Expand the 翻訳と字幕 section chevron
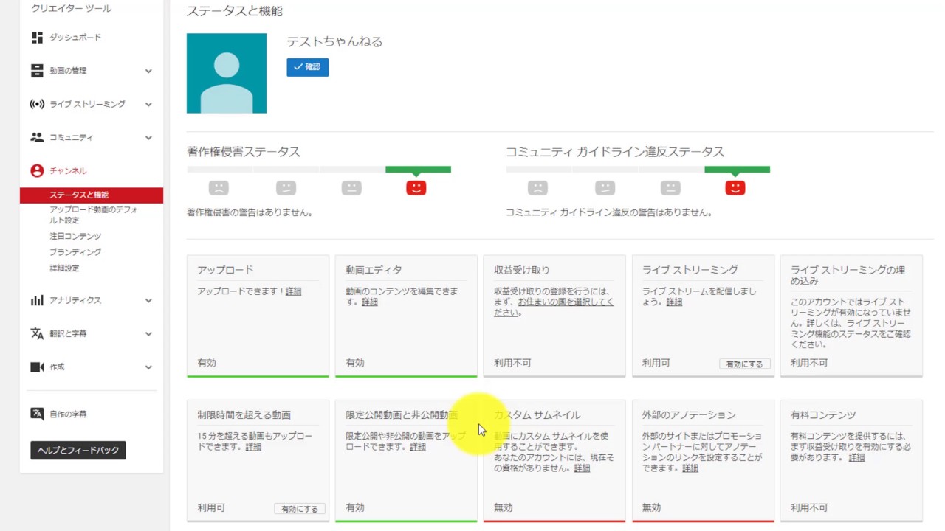Viewport: 945px width, 531px height. (148, 334)
